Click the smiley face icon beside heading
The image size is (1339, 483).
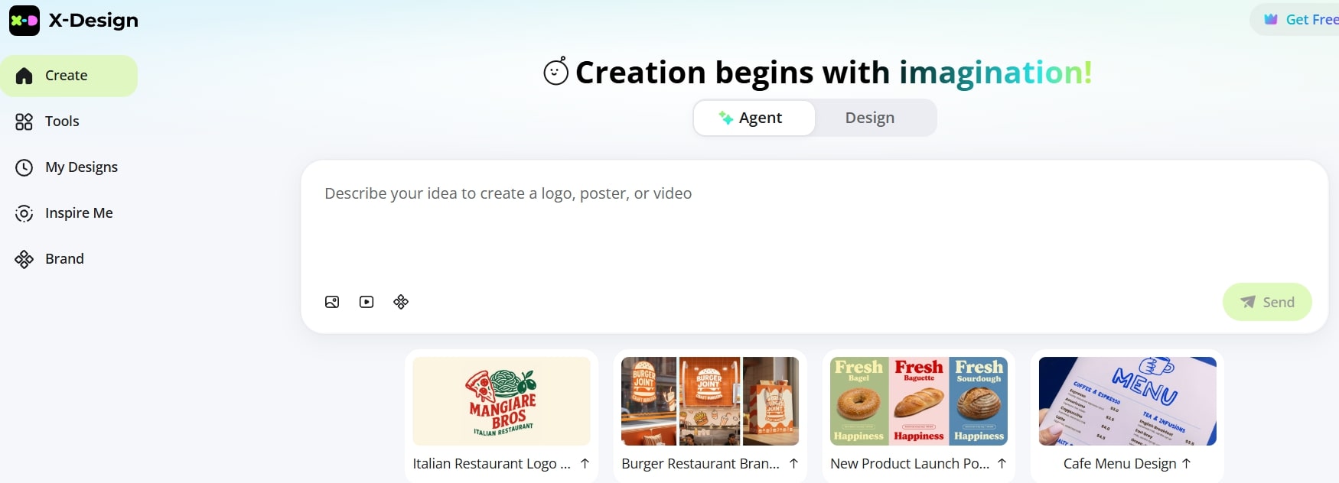point(556,72)
